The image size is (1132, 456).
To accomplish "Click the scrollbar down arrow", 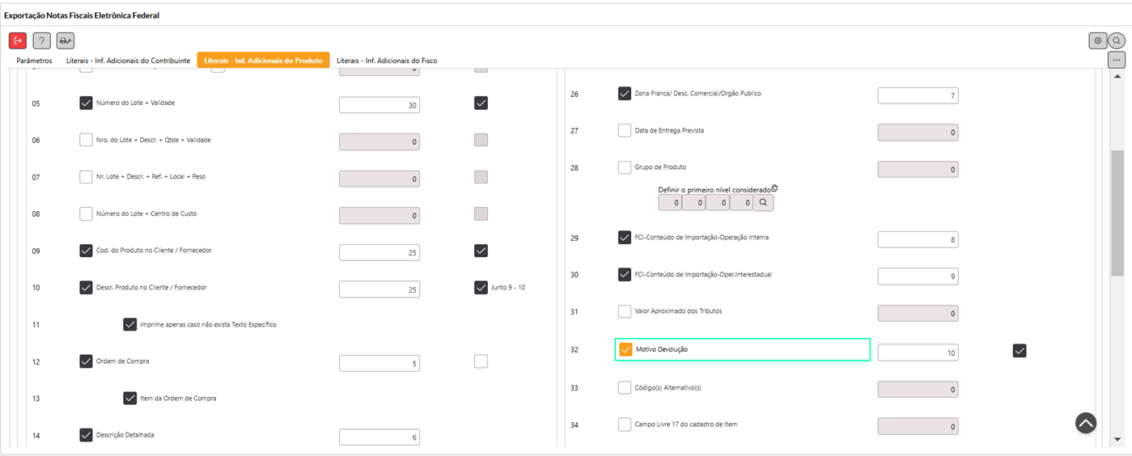I will coord(1117,439).
